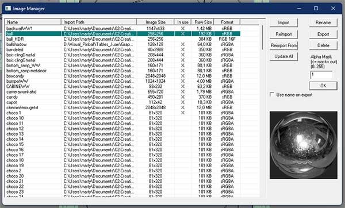The width and height of the screenshot is (345, 208).
Task: Enable Use name on export checkbox
Action: [x=272, y=95]
